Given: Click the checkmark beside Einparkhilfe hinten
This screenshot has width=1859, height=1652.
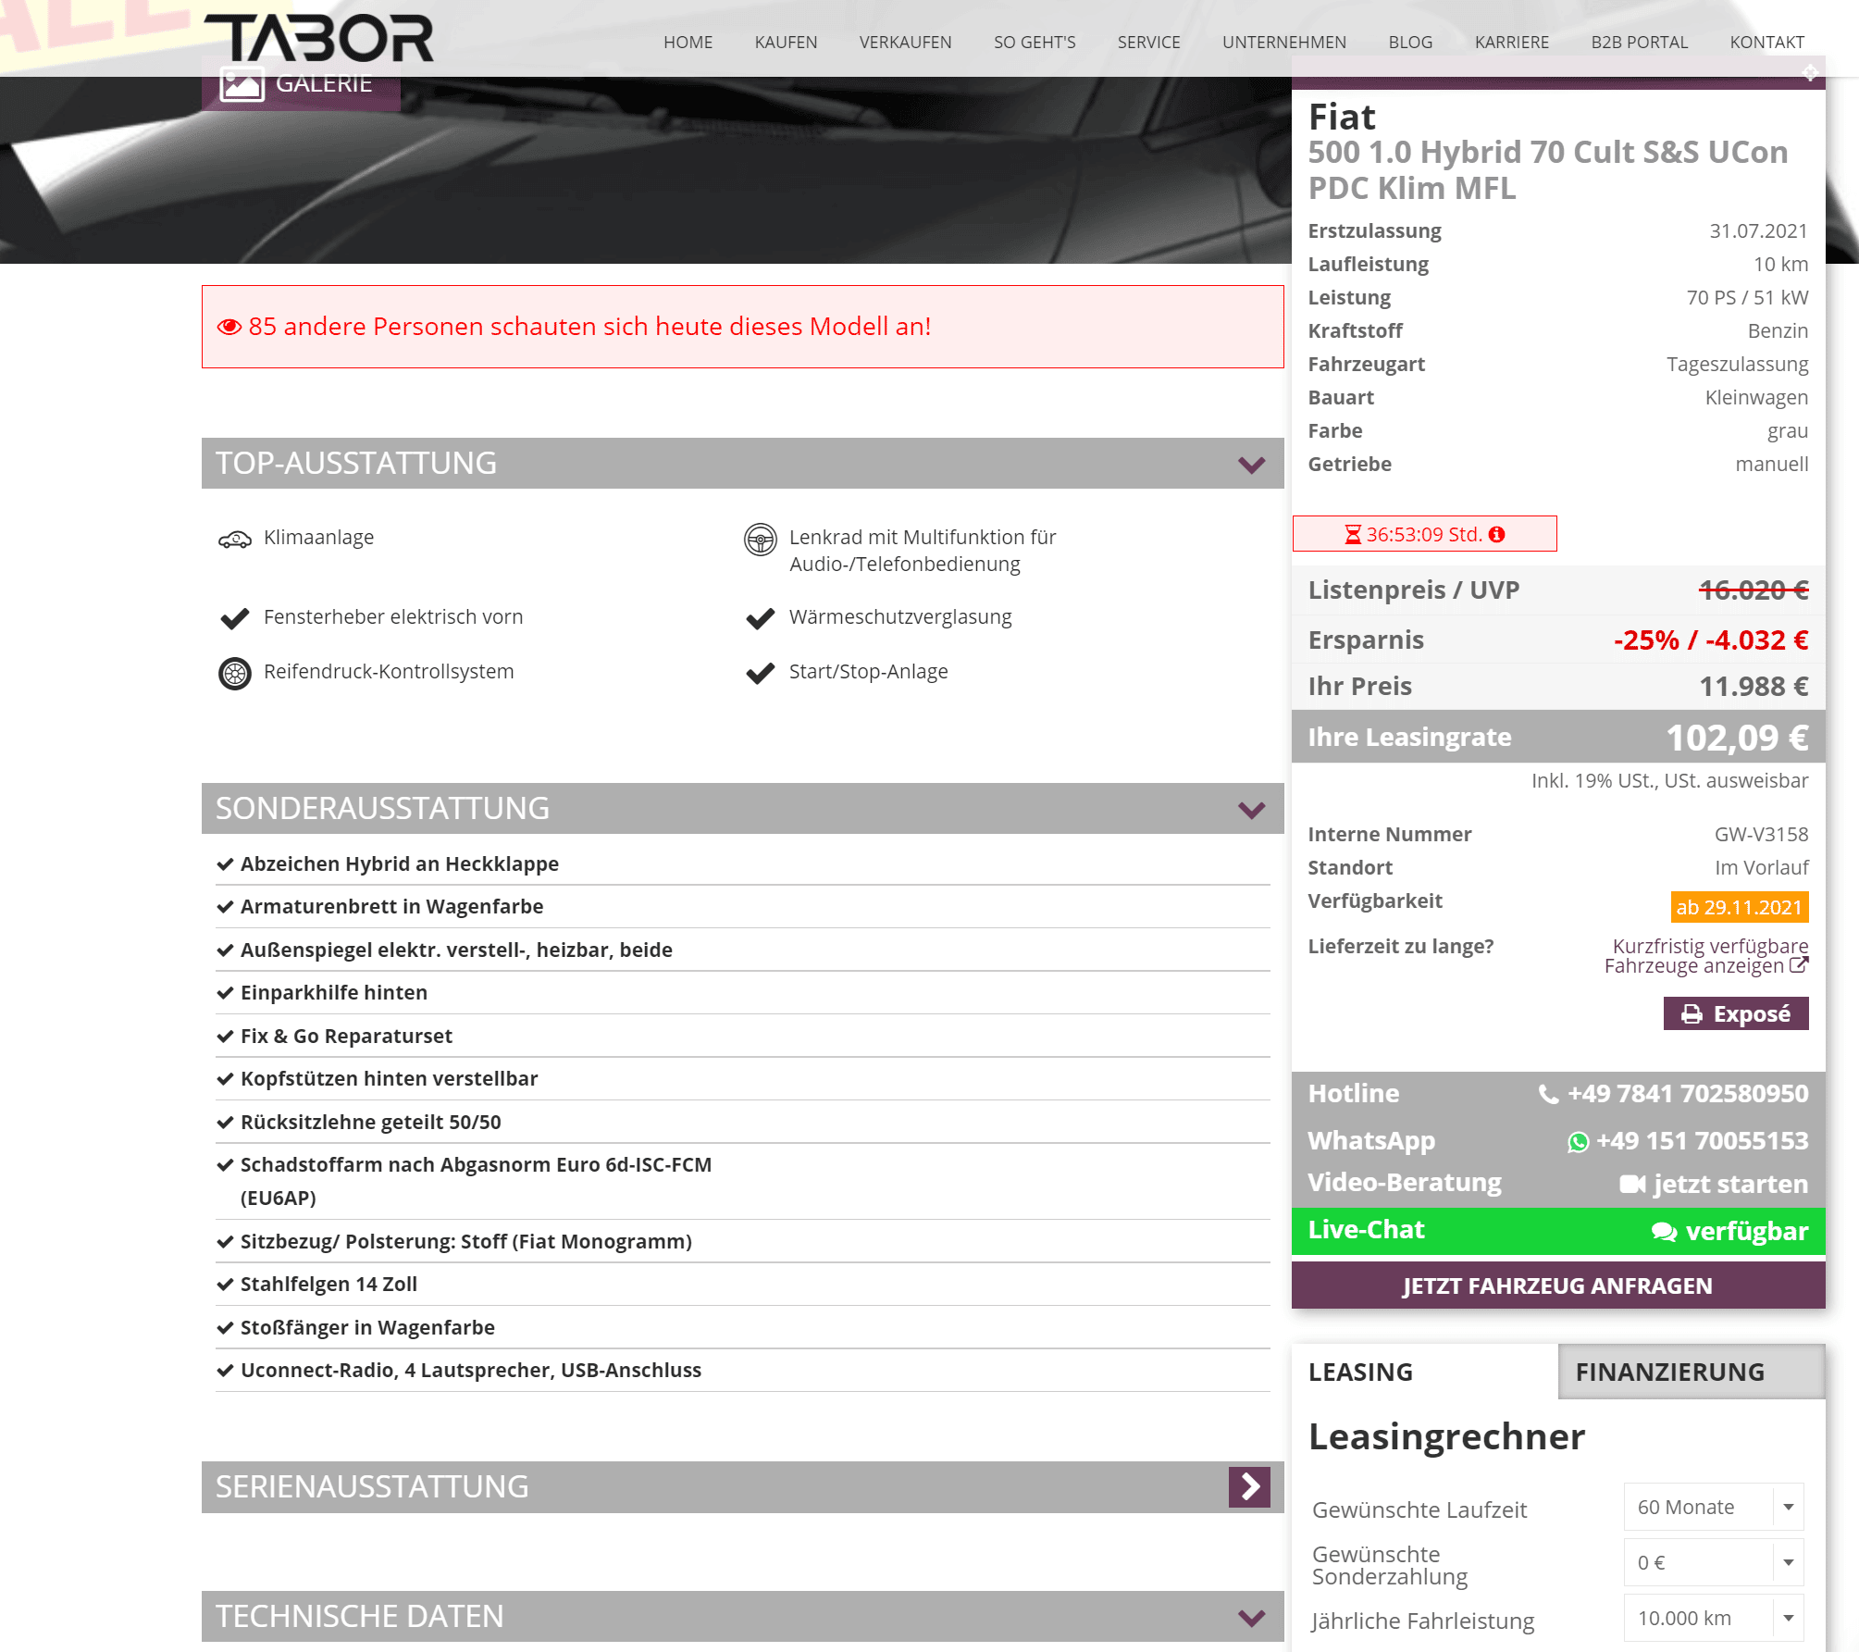Looking at the screenshot, I should [x=225, y=993].
